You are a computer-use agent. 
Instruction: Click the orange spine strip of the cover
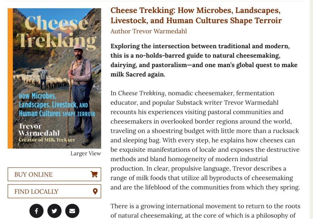[10, 78]
